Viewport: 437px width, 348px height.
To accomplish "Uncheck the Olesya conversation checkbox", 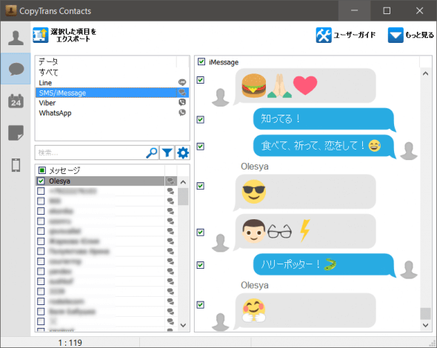I will tap(41, 181).
